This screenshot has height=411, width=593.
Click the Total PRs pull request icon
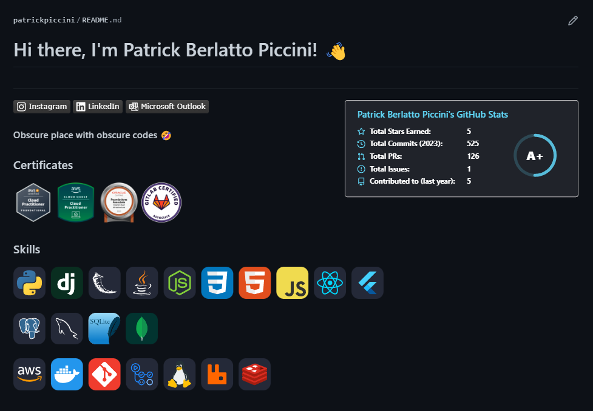[361, 156]
